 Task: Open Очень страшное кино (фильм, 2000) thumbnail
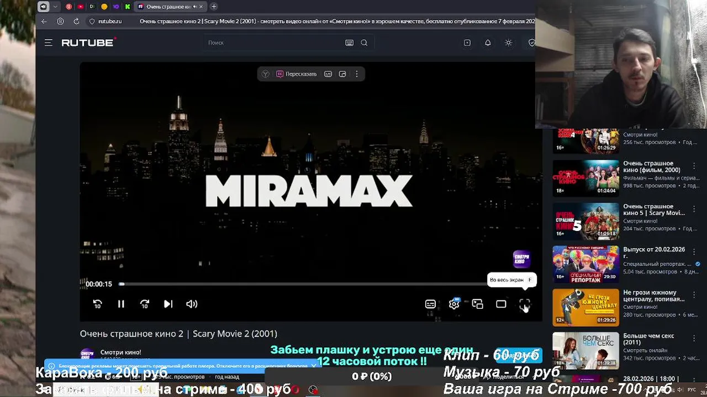point(586,178)
